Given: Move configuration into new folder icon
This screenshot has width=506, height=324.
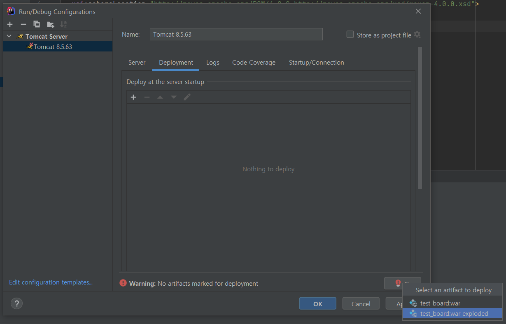Looking at the screenshot, I should click(x=50, y=24).
